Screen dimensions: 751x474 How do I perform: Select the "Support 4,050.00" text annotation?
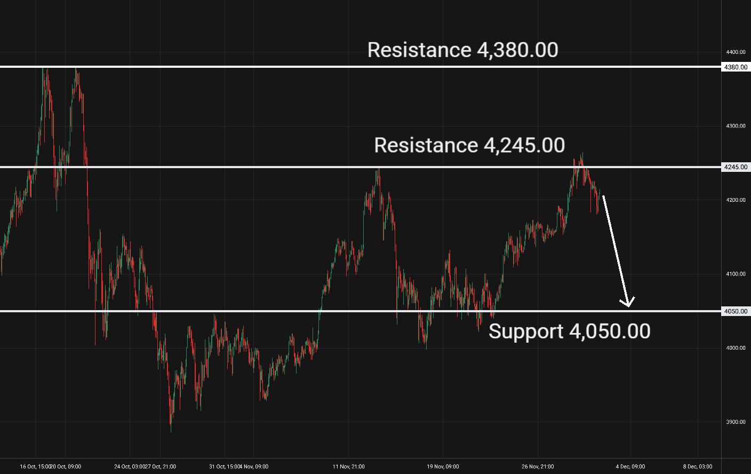569,331
